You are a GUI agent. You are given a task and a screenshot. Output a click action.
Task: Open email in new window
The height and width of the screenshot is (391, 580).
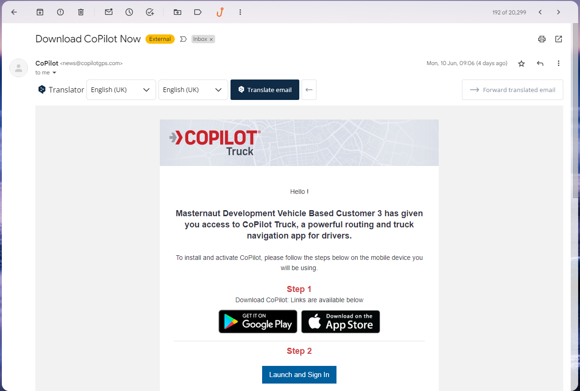pos(559,39)
